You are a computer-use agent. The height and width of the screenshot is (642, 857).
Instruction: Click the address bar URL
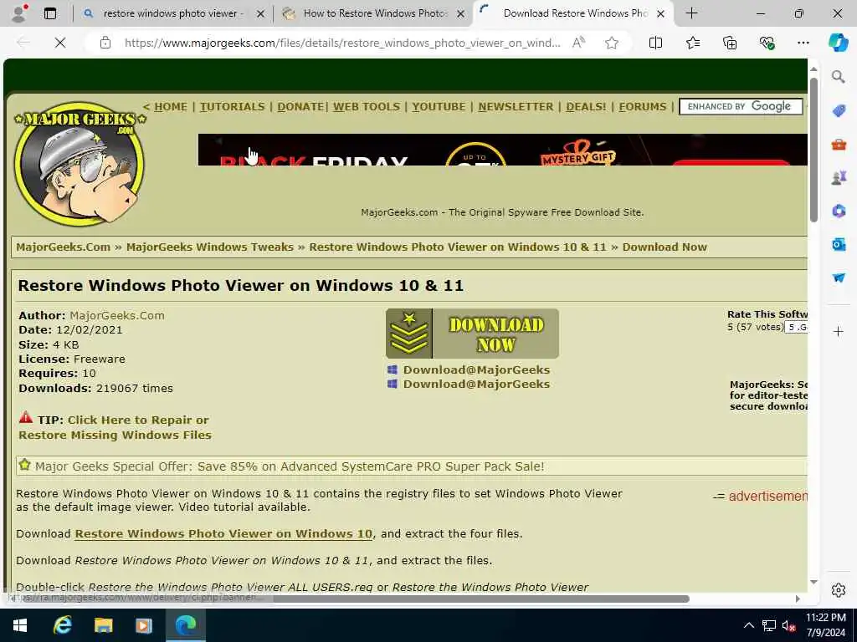342,43
